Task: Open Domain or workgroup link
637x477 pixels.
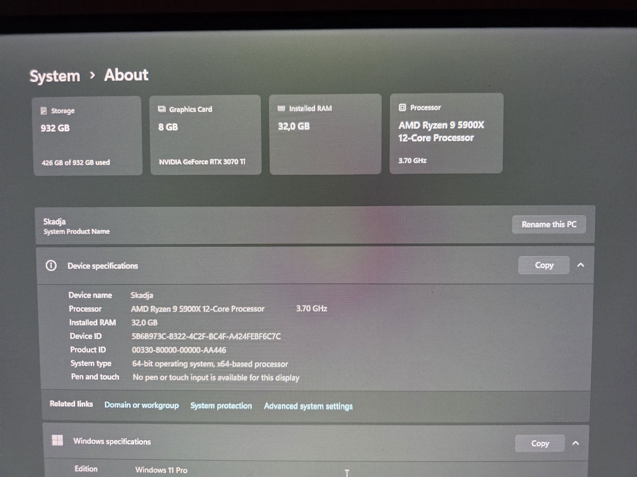Action: click(x=142, y=405)
